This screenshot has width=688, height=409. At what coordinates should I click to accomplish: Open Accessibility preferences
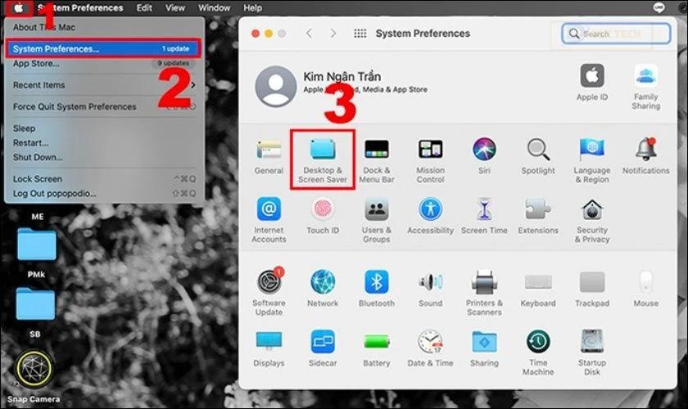click(431, 217)
